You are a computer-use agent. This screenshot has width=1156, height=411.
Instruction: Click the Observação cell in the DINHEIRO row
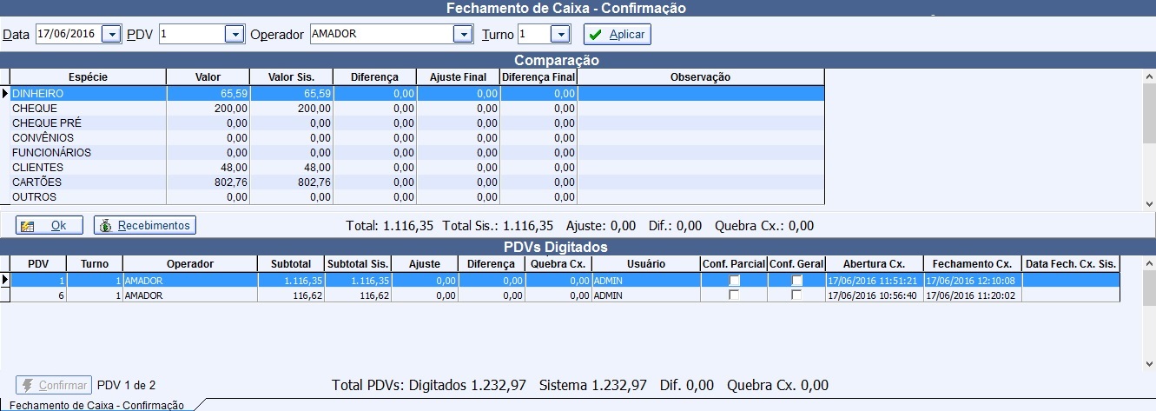point(701,93)
